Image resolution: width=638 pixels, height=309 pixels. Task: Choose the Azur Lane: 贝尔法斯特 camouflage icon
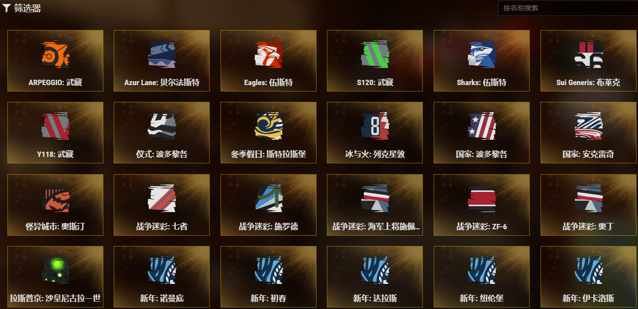(x=162, y=54)
